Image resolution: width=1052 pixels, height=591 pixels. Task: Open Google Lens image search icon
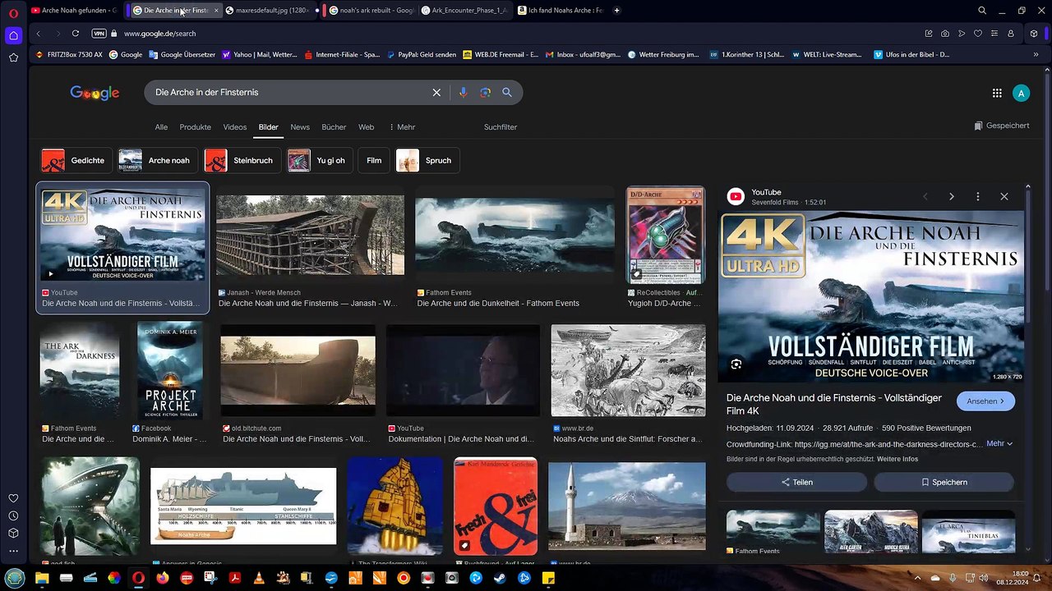coord(485,93)
